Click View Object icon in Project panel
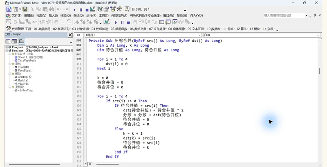Image resolution: width=327 pixels, height=167 pixels. (x=14, y=41)
